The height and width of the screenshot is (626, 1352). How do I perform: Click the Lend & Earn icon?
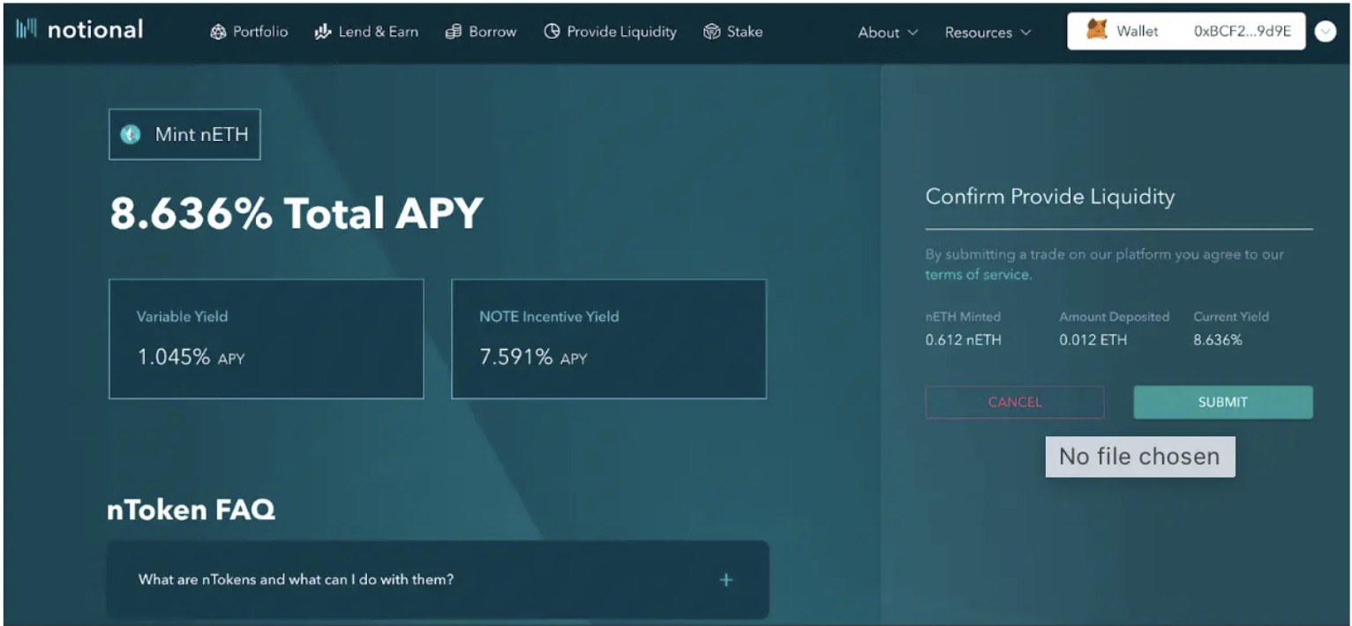pos(322,31)
